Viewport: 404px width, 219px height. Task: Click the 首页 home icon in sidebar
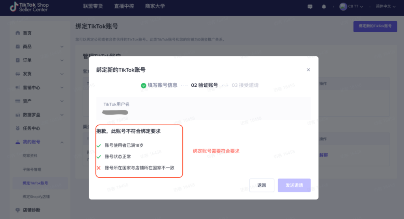coord(17,33)
